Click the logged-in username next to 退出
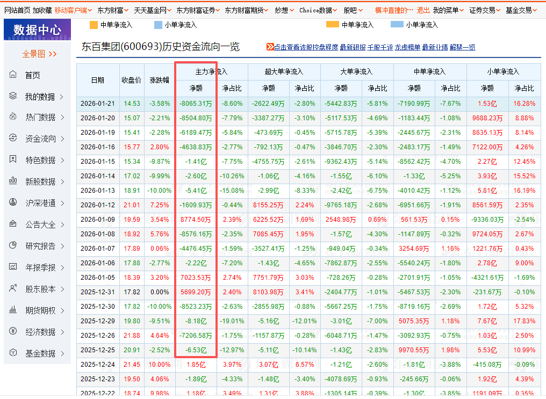The image size is (546, 399). tap(394, 10)
